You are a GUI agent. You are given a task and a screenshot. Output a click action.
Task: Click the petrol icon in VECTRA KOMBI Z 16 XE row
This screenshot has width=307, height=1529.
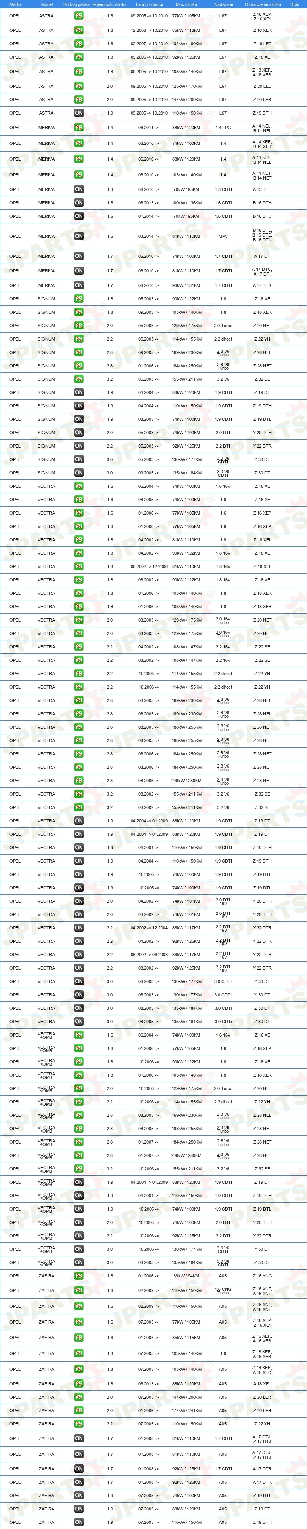click(x=79, y=1035)
